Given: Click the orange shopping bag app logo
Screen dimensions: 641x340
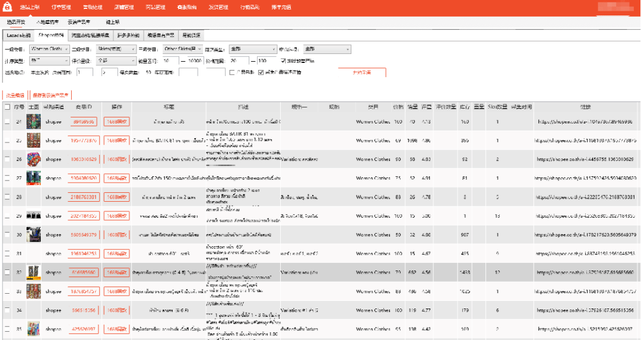Looking at the screenshot, I should pos(7,7).
